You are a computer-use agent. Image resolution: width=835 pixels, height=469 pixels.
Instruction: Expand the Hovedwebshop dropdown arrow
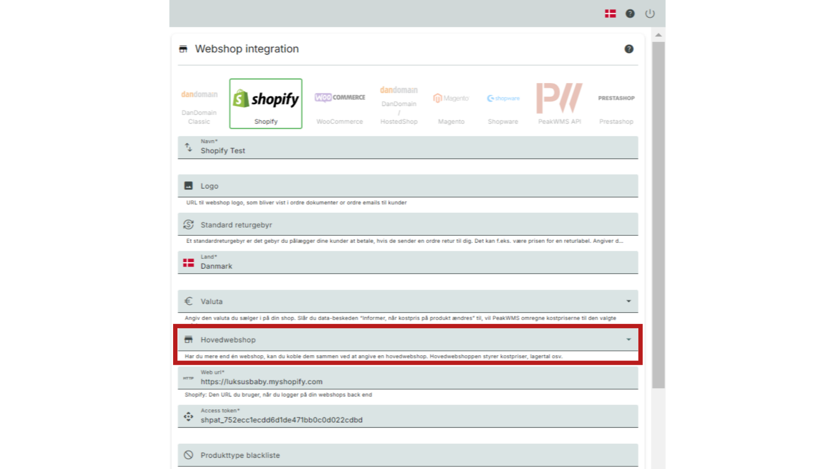[x=628, y=340]
